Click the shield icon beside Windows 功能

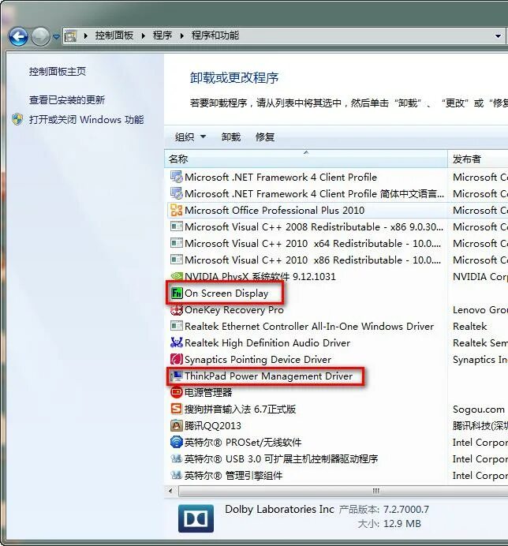[x=17, y=119]
